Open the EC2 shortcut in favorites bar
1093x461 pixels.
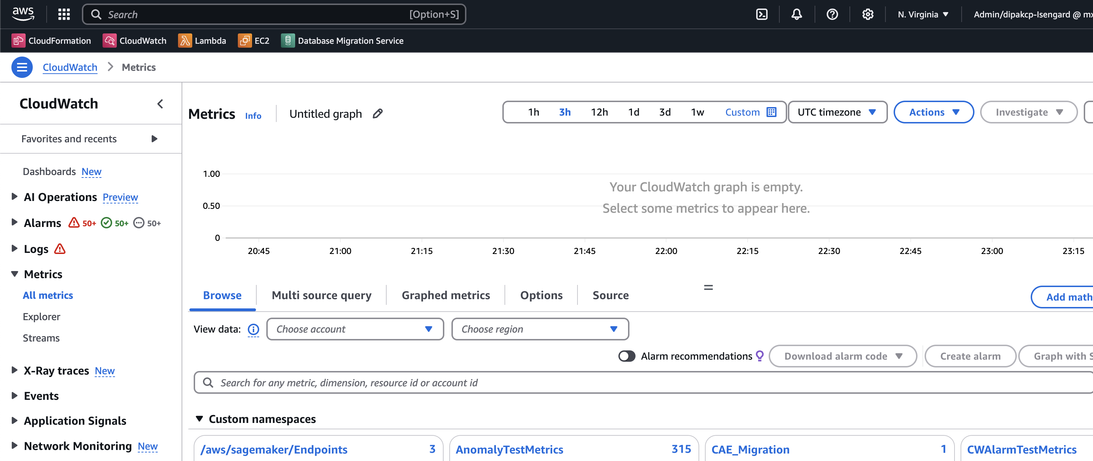(x=254, y=41)
